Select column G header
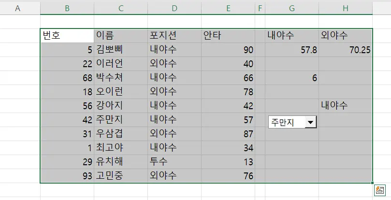The width and height of the screenshot is (391, 200). 292,8
